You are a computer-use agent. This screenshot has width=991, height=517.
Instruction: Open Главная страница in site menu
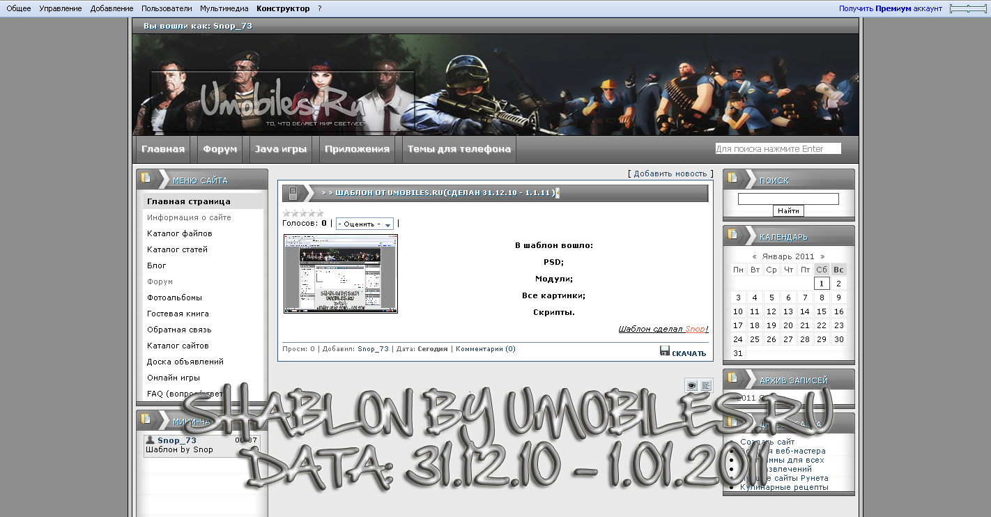(188, 201)
